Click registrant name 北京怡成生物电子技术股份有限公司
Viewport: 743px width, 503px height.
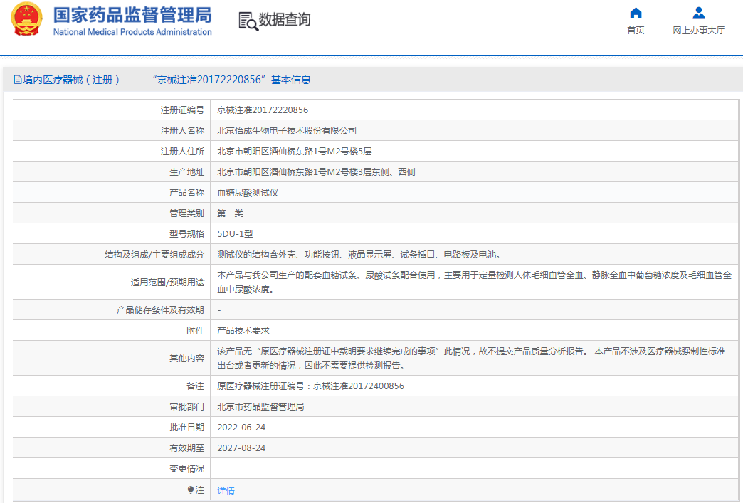click(287, 131)
